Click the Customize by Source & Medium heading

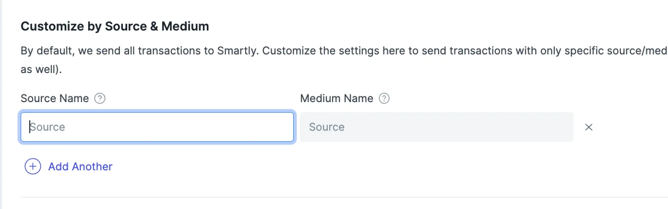(x=115, y=27)
